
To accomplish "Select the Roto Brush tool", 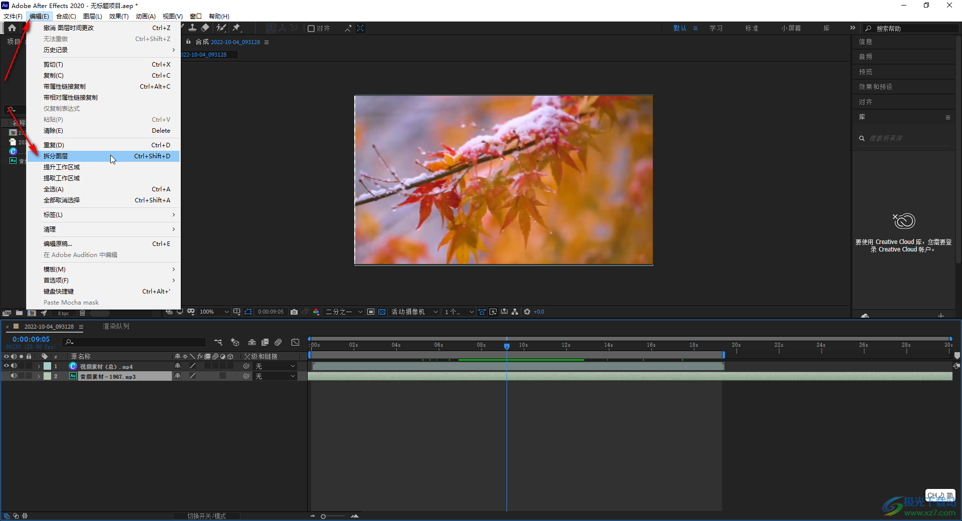I will [x=221, y=28].
